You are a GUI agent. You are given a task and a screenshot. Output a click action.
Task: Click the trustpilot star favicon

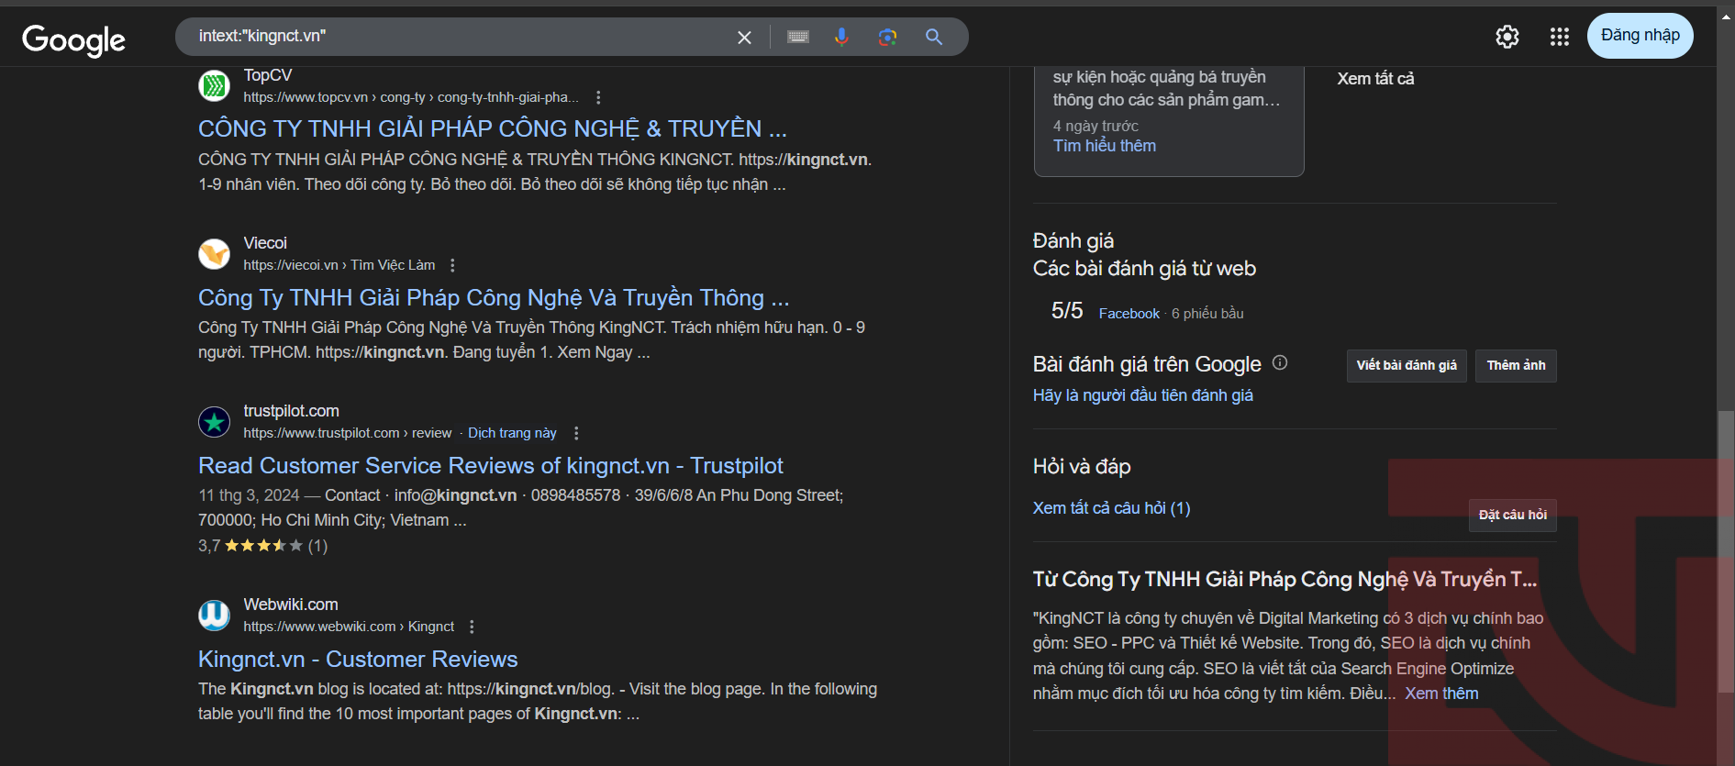point(215,422)
